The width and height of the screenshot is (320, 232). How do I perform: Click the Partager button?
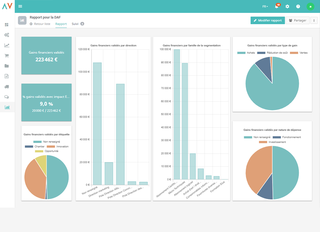click(x=298, y=20)
